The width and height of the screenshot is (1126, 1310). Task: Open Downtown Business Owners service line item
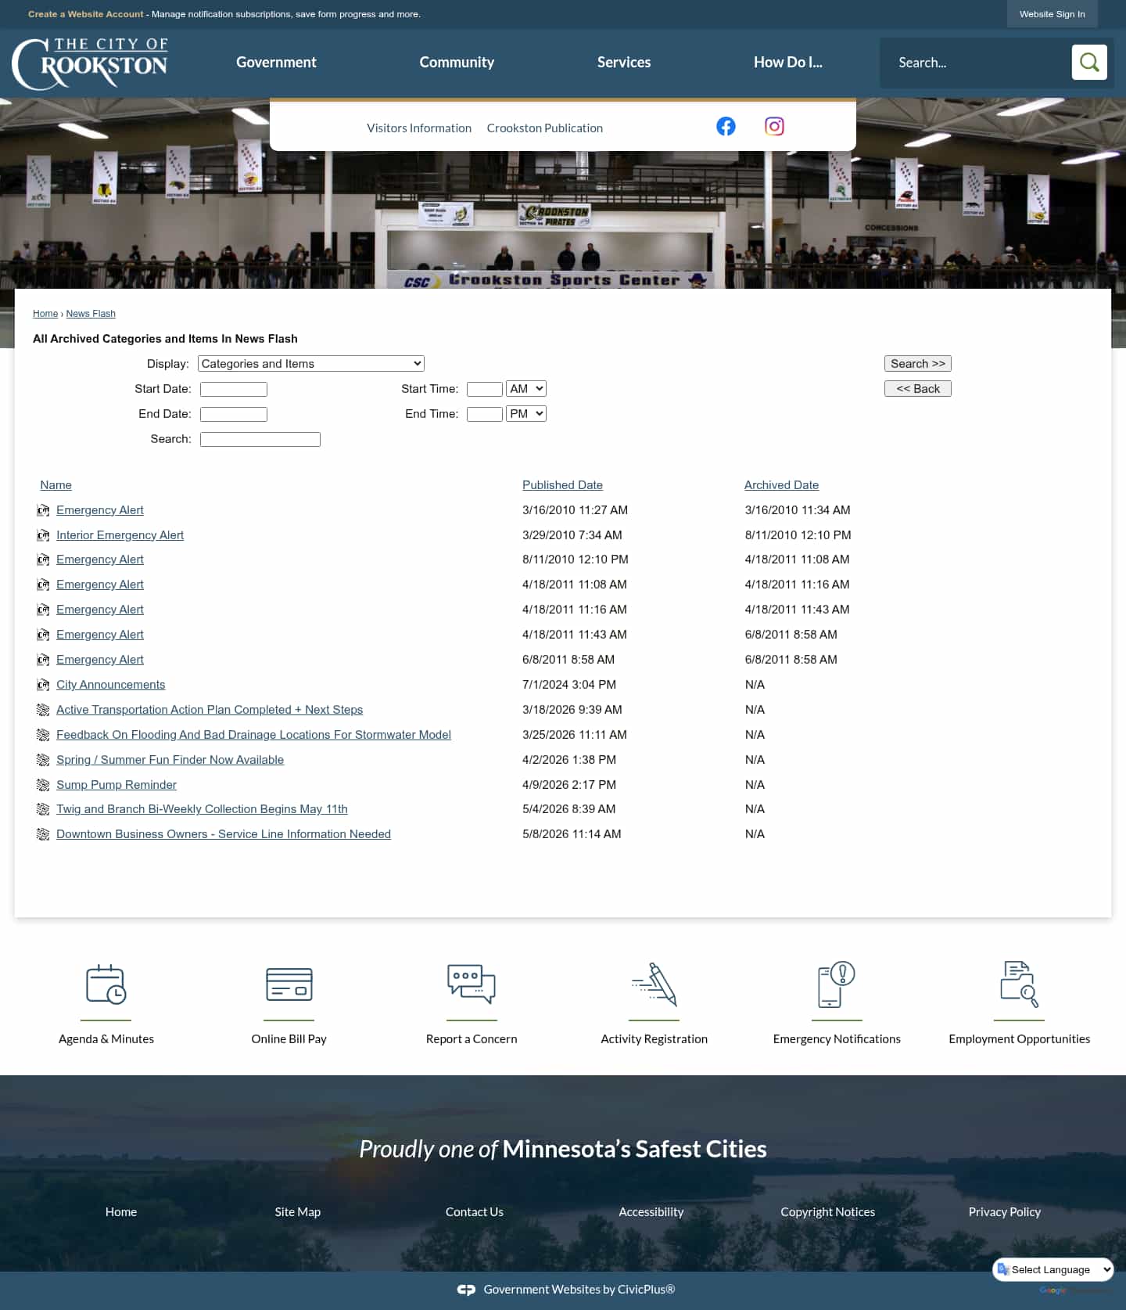(x=224, y=834)
